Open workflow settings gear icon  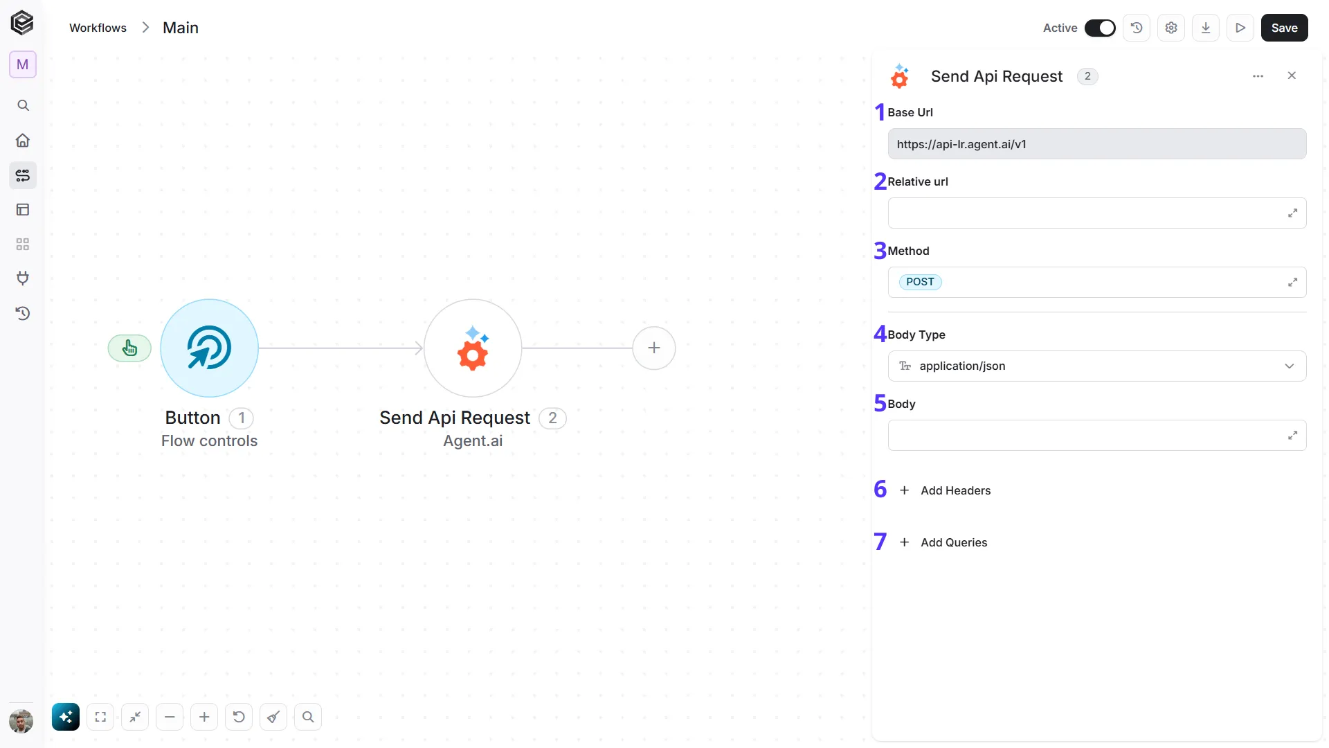(1171, 28)
